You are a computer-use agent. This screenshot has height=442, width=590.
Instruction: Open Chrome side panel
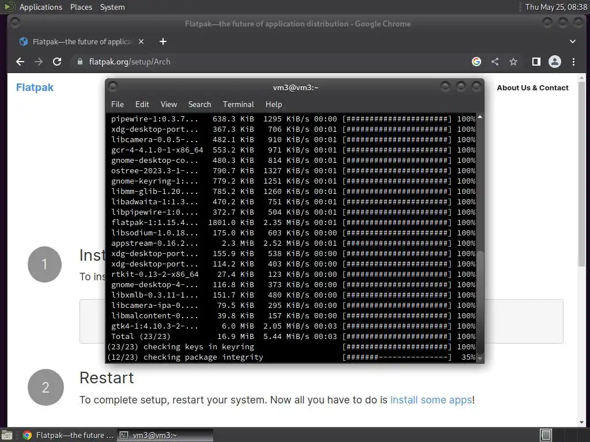tap(536, 62)
